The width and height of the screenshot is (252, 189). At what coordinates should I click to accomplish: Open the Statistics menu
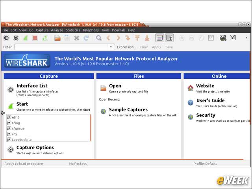[x=73, y=30]
